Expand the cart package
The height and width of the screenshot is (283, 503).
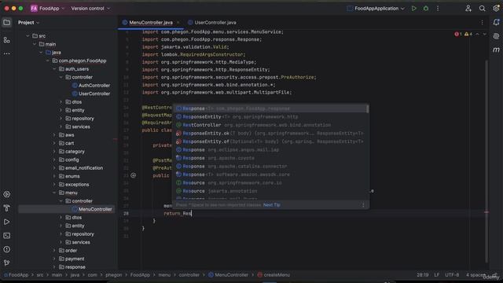pyautogui.click(x=54, y=143)
